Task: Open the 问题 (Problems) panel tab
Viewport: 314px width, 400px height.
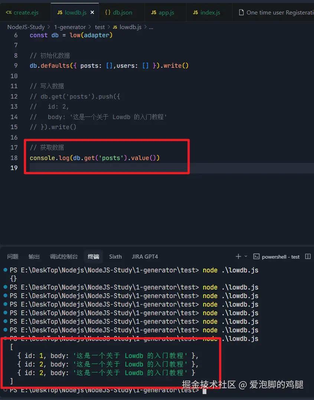Action: 13,257
